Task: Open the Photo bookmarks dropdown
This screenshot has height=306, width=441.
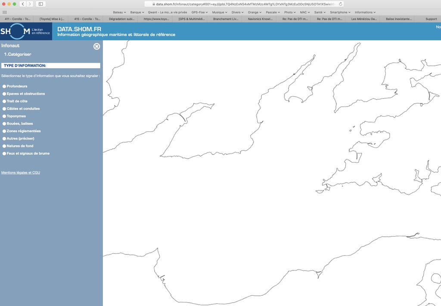Action: click(290, 12)
